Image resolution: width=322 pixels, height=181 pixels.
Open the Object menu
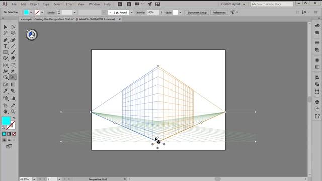(34, 4)
